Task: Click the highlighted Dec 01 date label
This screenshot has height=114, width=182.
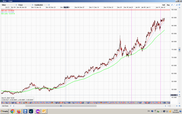Action: coord(66,7)
